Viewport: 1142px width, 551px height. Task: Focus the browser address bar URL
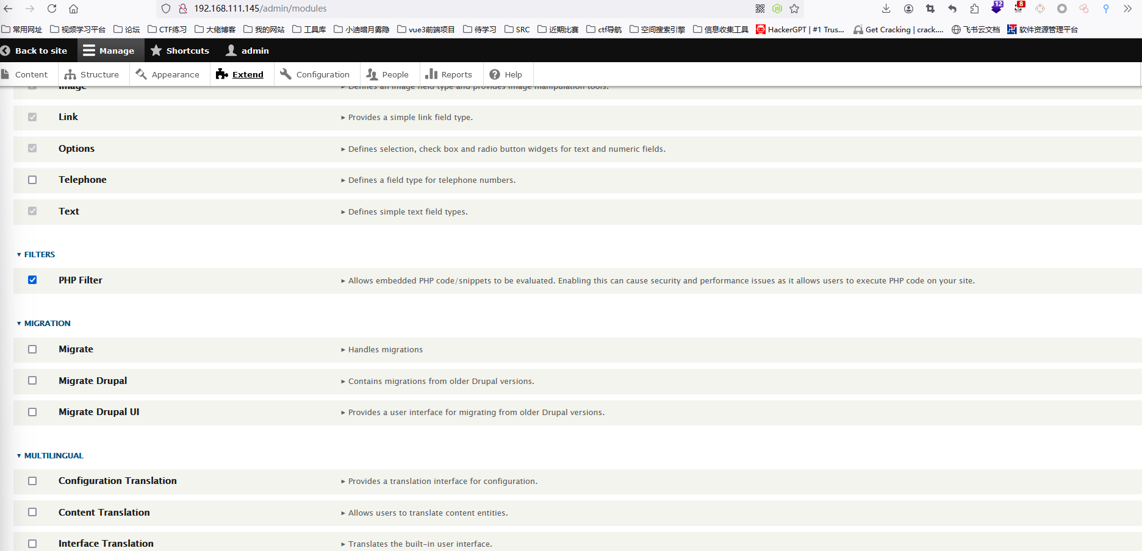[427, 9]
